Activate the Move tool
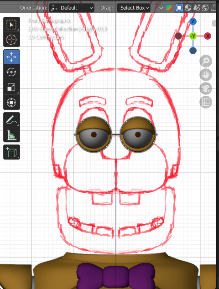 (11, 57)
